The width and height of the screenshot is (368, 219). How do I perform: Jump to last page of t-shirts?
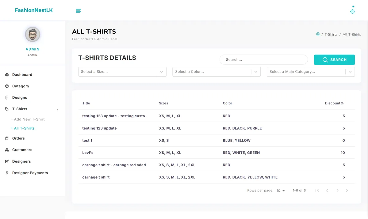[x=348, y=190]
